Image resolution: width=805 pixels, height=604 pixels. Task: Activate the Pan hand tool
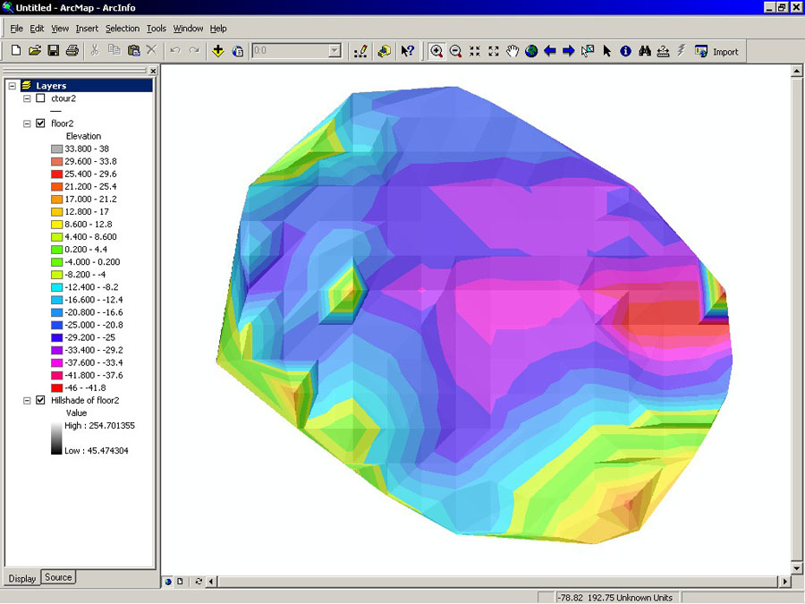click(513, 51)
